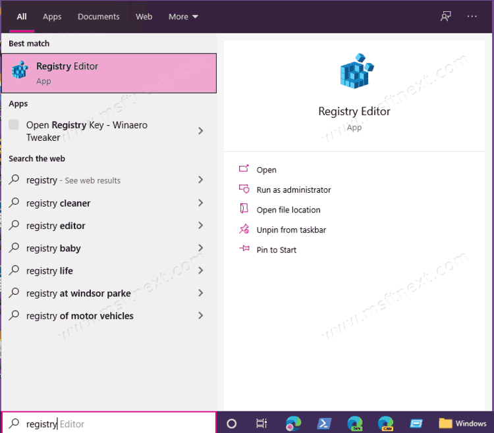Click the magnifier icon in the search box
The height and width of the screenshot is (433, 494).
(14, 424)
